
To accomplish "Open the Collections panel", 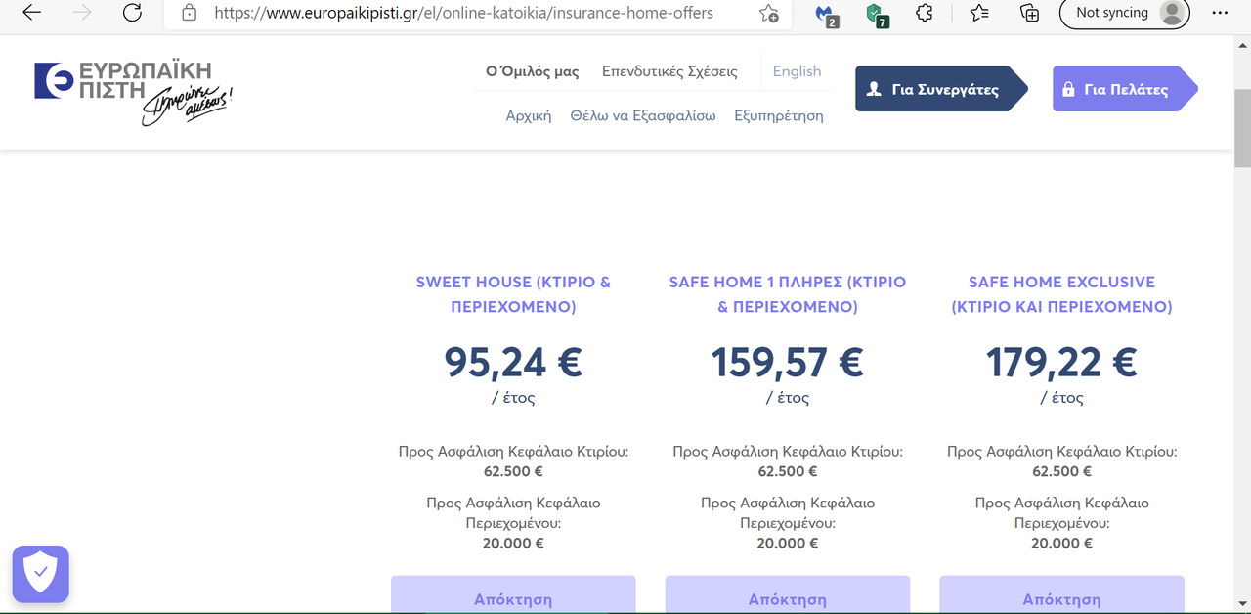I will pyautogui.click(x=1029, y=13).
